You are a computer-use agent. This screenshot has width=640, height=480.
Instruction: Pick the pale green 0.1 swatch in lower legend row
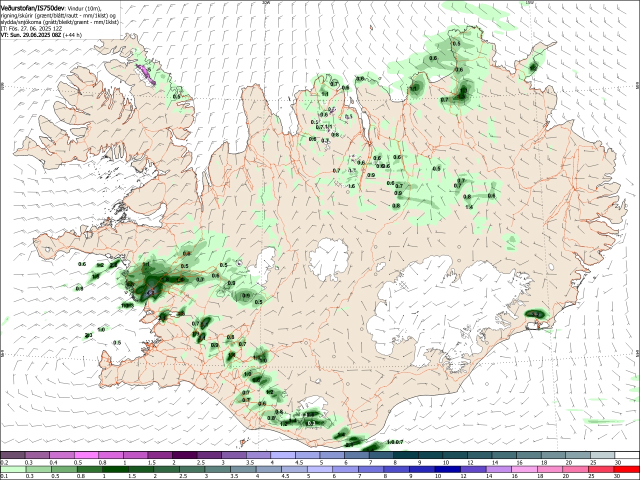click(13, 469)
